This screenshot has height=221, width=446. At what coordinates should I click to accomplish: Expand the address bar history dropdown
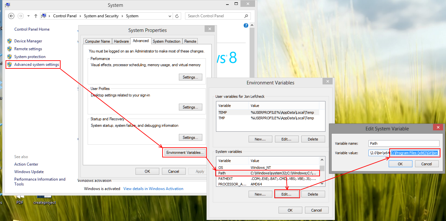pyautogui.click(x=170, y=16)
